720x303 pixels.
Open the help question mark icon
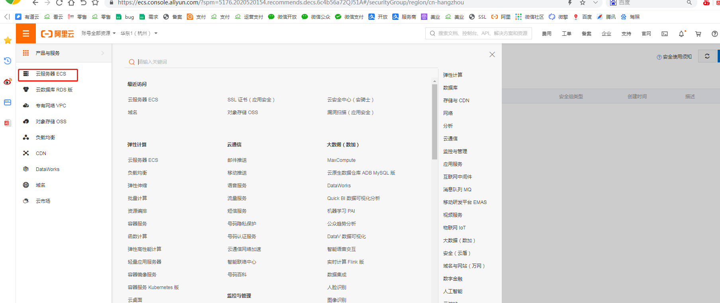(x=715, y=34)
